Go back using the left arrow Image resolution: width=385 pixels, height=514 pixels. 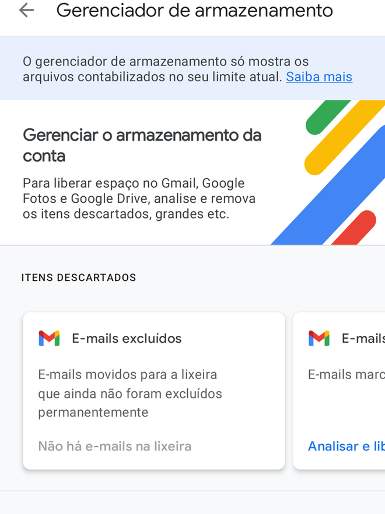click(x=26, y=11)
